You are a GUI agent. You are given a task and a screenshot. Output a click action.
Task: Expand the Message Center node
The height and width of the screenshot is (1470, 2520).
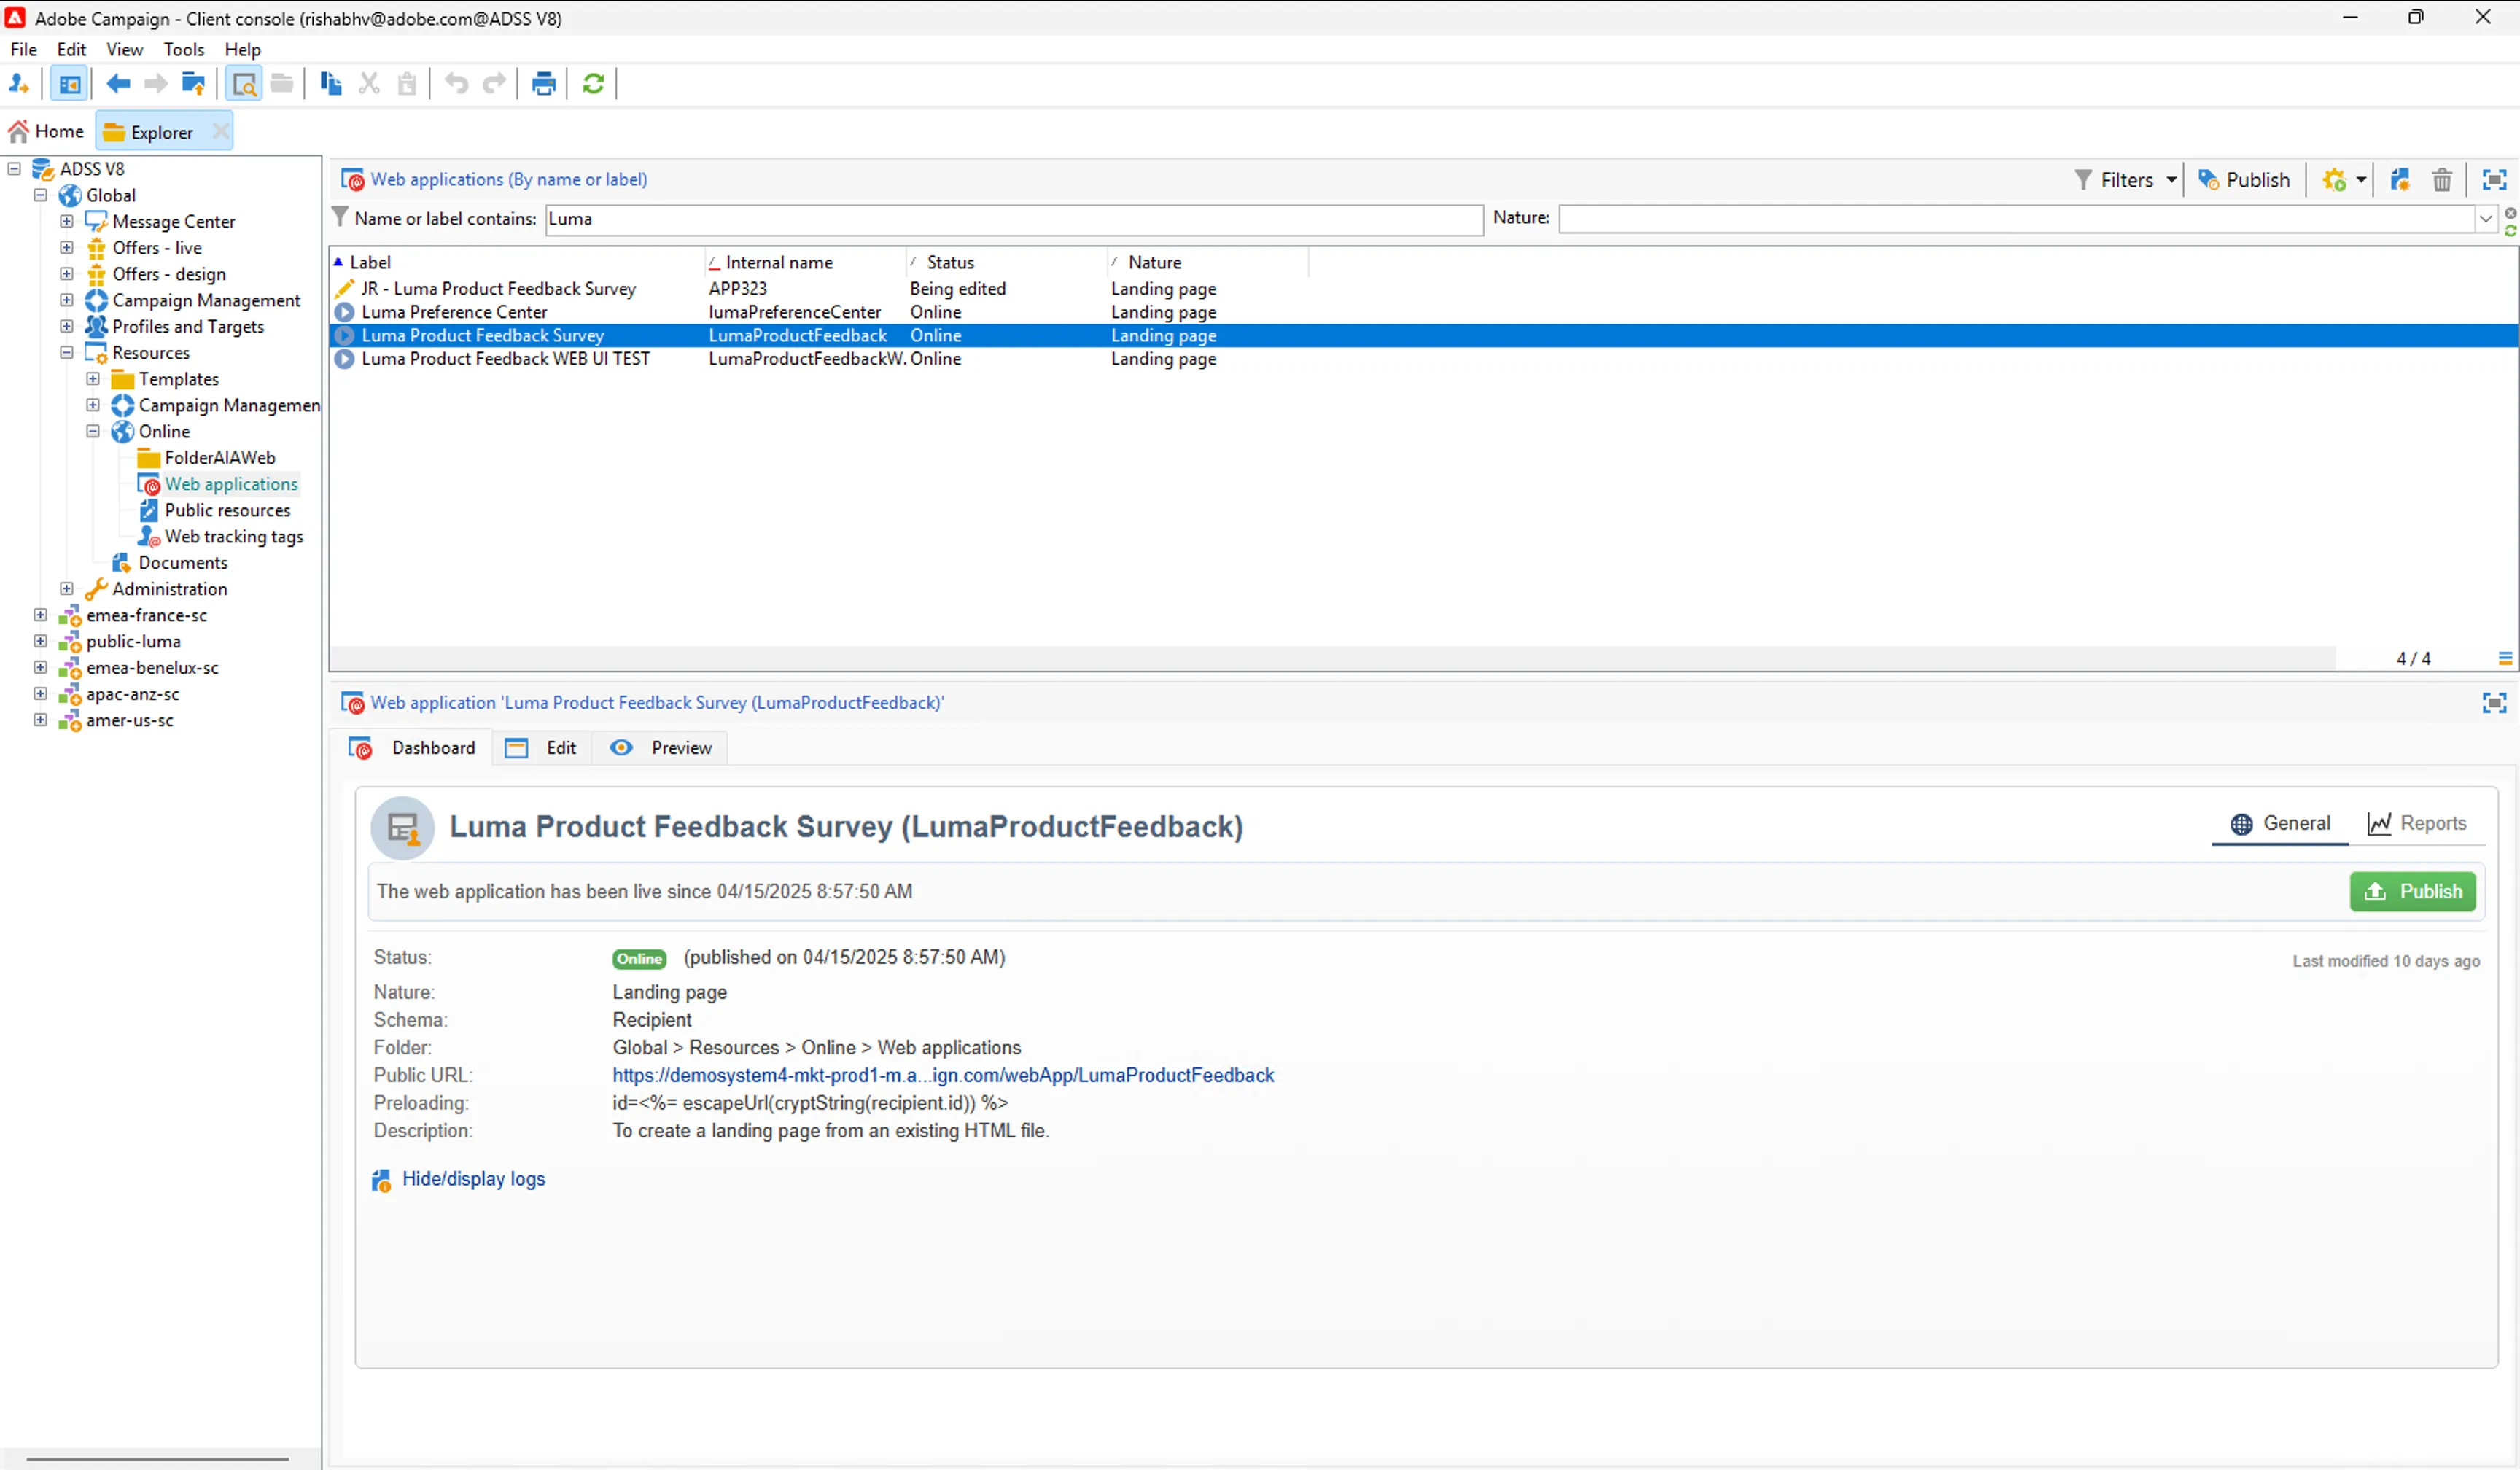(67, 221)
